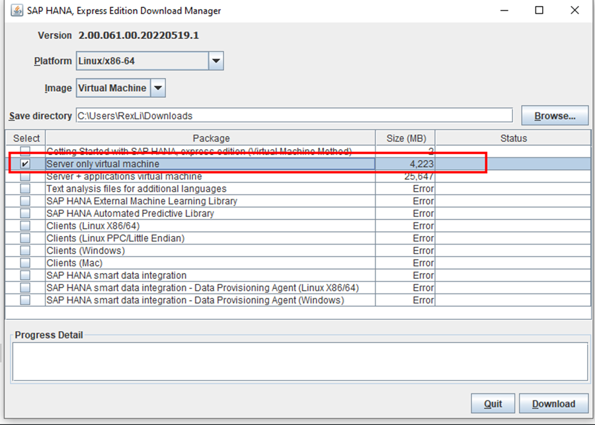This screenshot has height=425, width=595.
Task: Maximize the Download Manager window
Action: [x=539, y=11]
